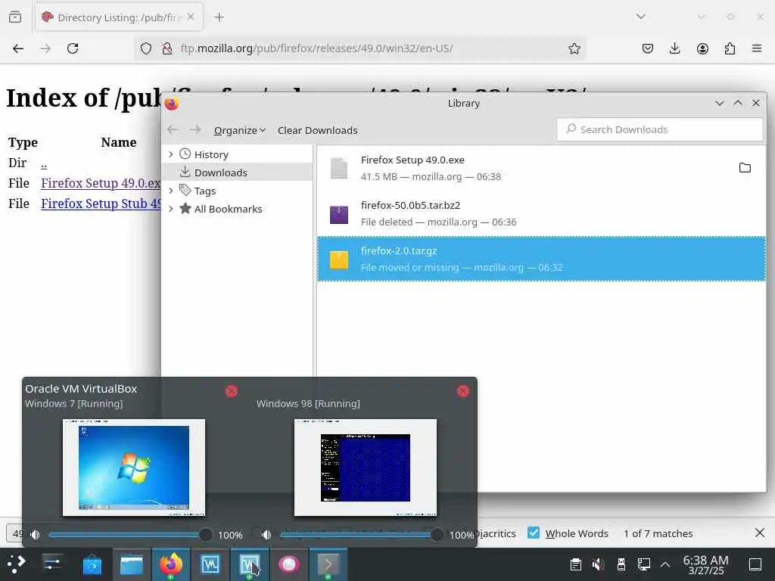The height and width of the screenshot is (581, 775).
Task: Open System Settings from the taskbar
Action: coord(52,564)
